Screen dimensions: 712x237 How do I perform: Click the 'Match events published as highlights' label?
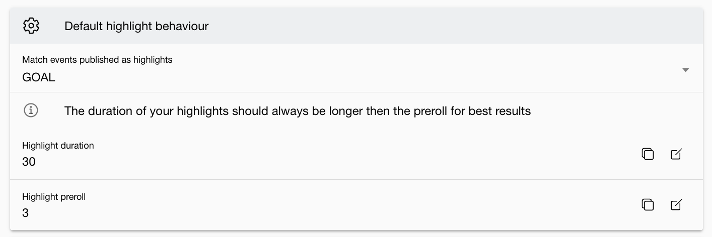97,60
